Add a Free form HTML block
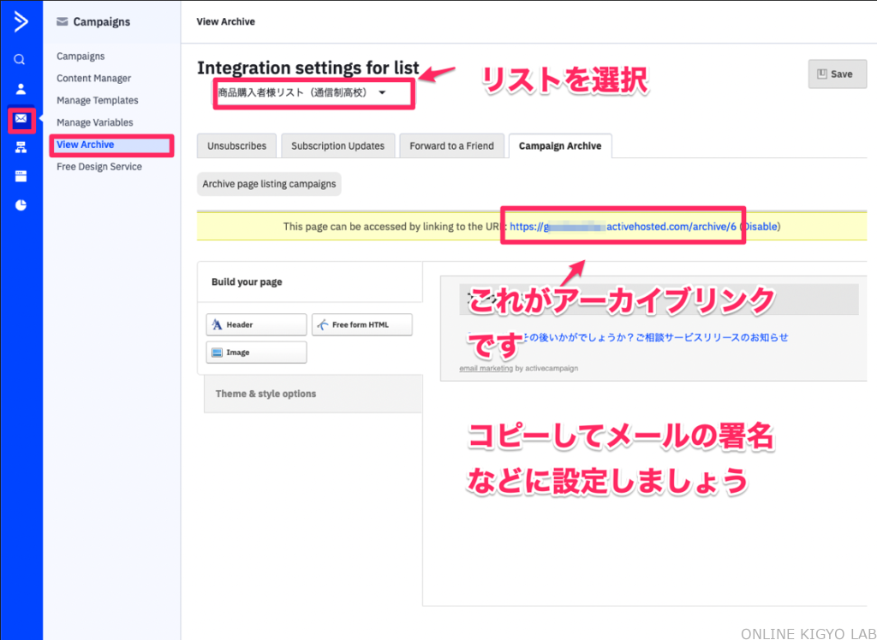877x640 pixels. click(x=361, y=325)
